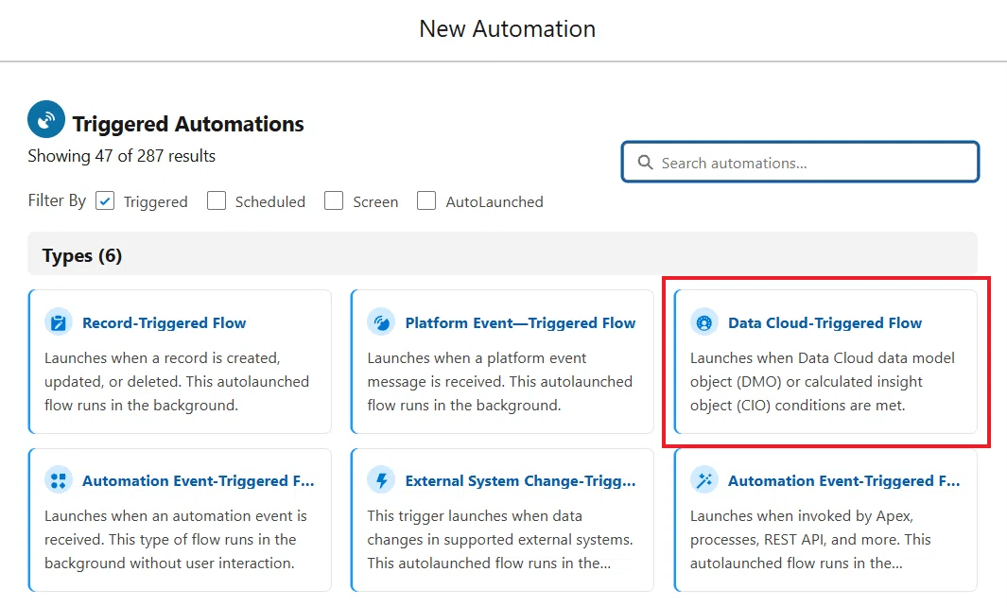
Task: Uncheck the Triggered filter checkbox
Action: pyautogui.click(x=105, y=201)
